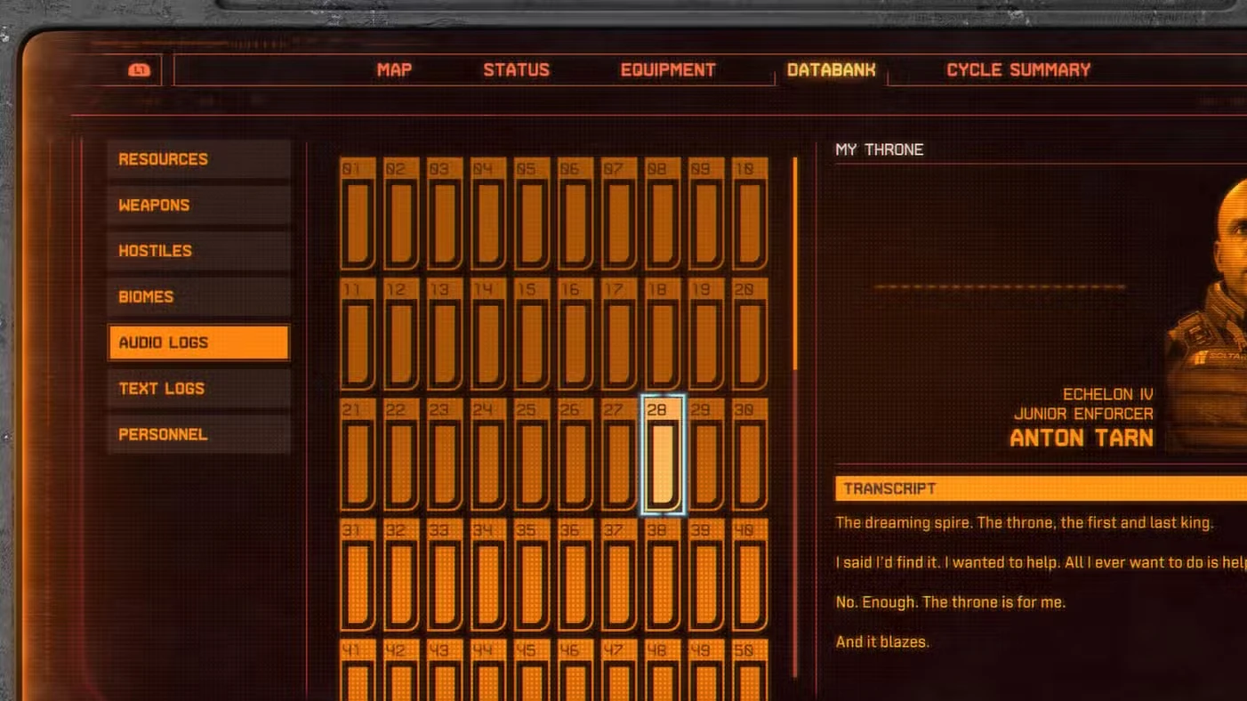This screenshot has width=1247, height=701.
Task: Select audio log slot 05
Action: click(x=531, y=214)
